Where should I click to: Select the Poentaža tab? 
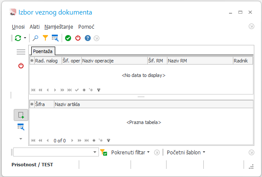click(x=43, y=51)
